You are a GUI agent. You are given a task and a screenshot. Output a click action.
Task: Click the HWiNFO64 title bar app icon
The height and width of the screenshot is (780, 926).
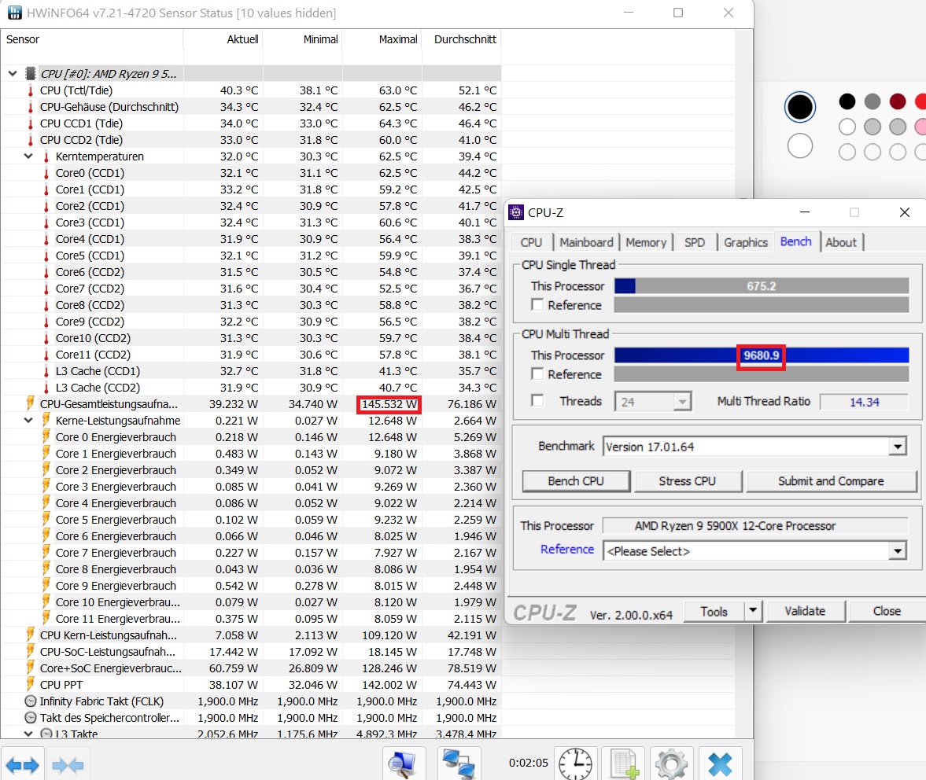coord(14,13)
